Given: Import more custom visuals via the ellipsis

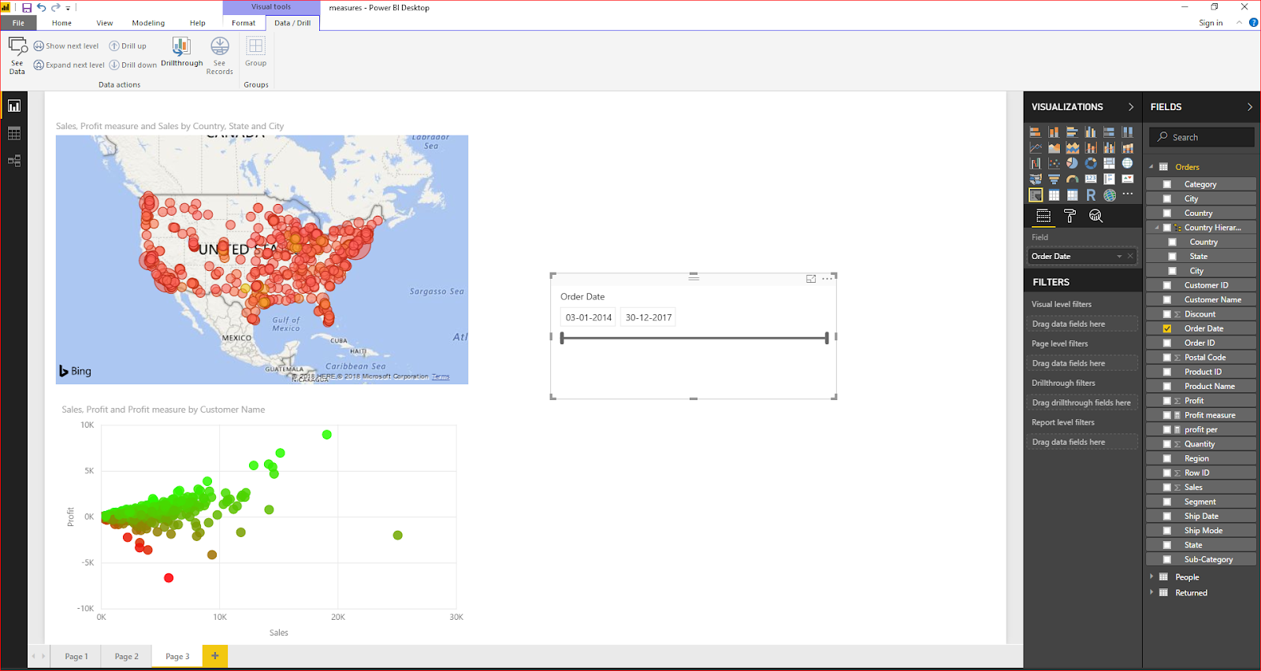Looking at the screenshot, I should click(1128, 195).
